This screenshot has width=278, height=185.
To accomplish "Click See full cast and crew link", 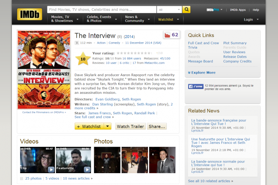I will (x=92, y=117).
